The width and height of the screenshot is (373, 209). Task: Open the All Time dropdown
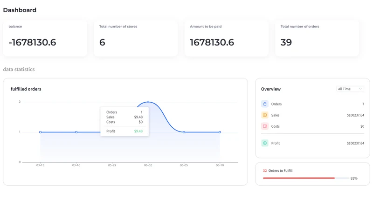(350, 89)
